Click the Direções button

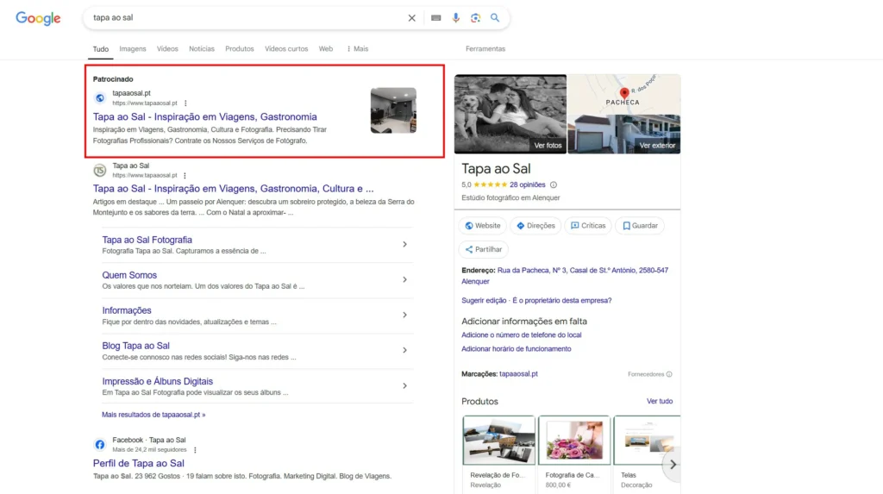tap(535, 226)
